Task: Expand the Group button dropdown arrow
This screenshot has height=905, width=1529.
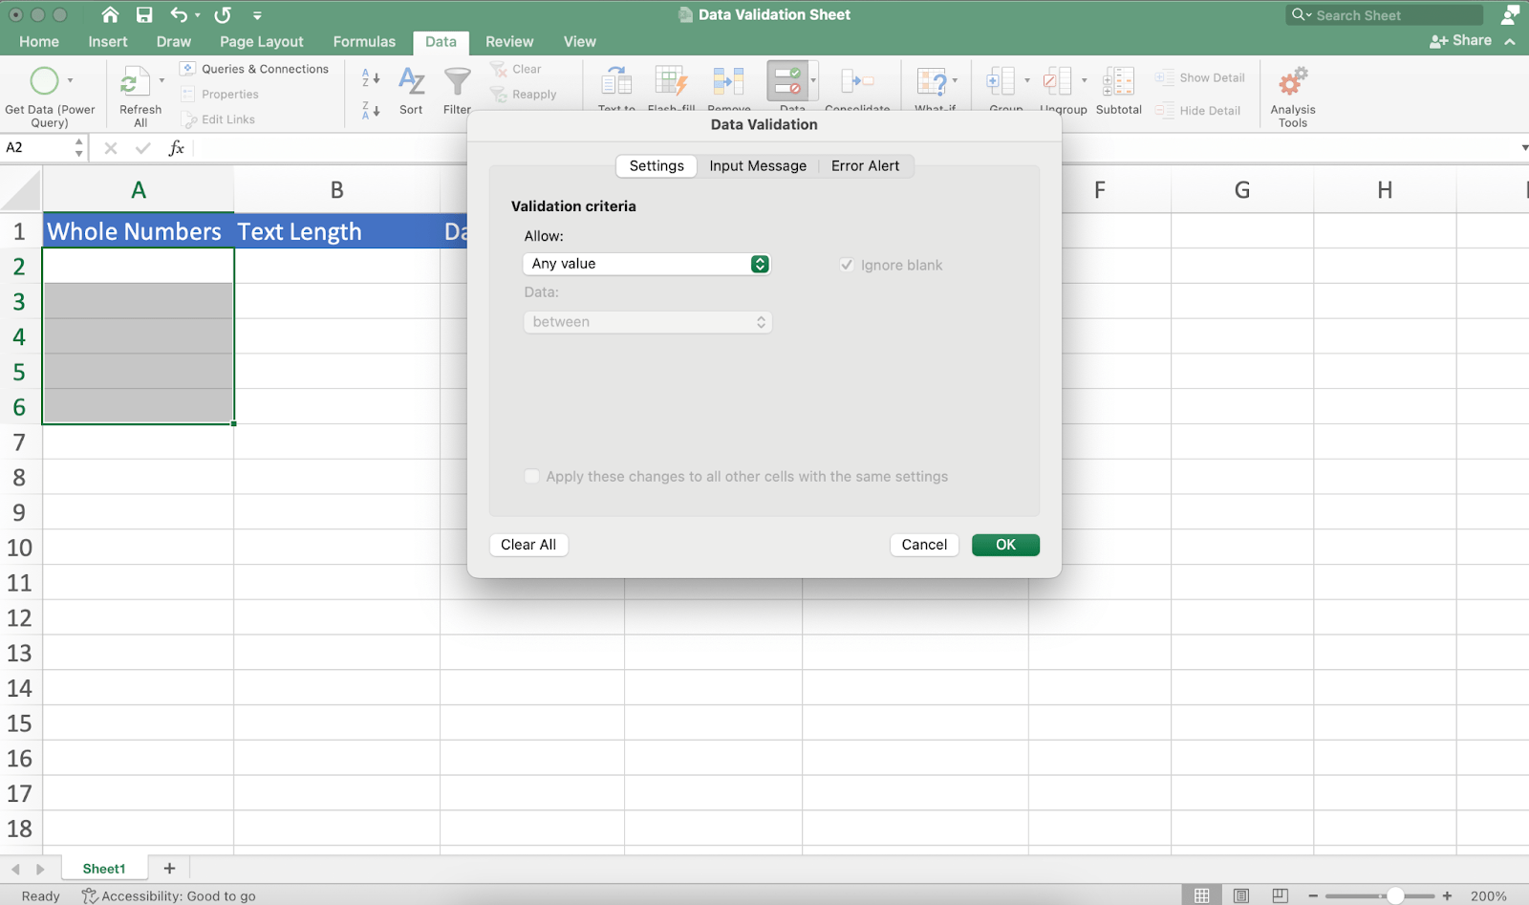Action: pyautogui.click(x=1027, y=80)
